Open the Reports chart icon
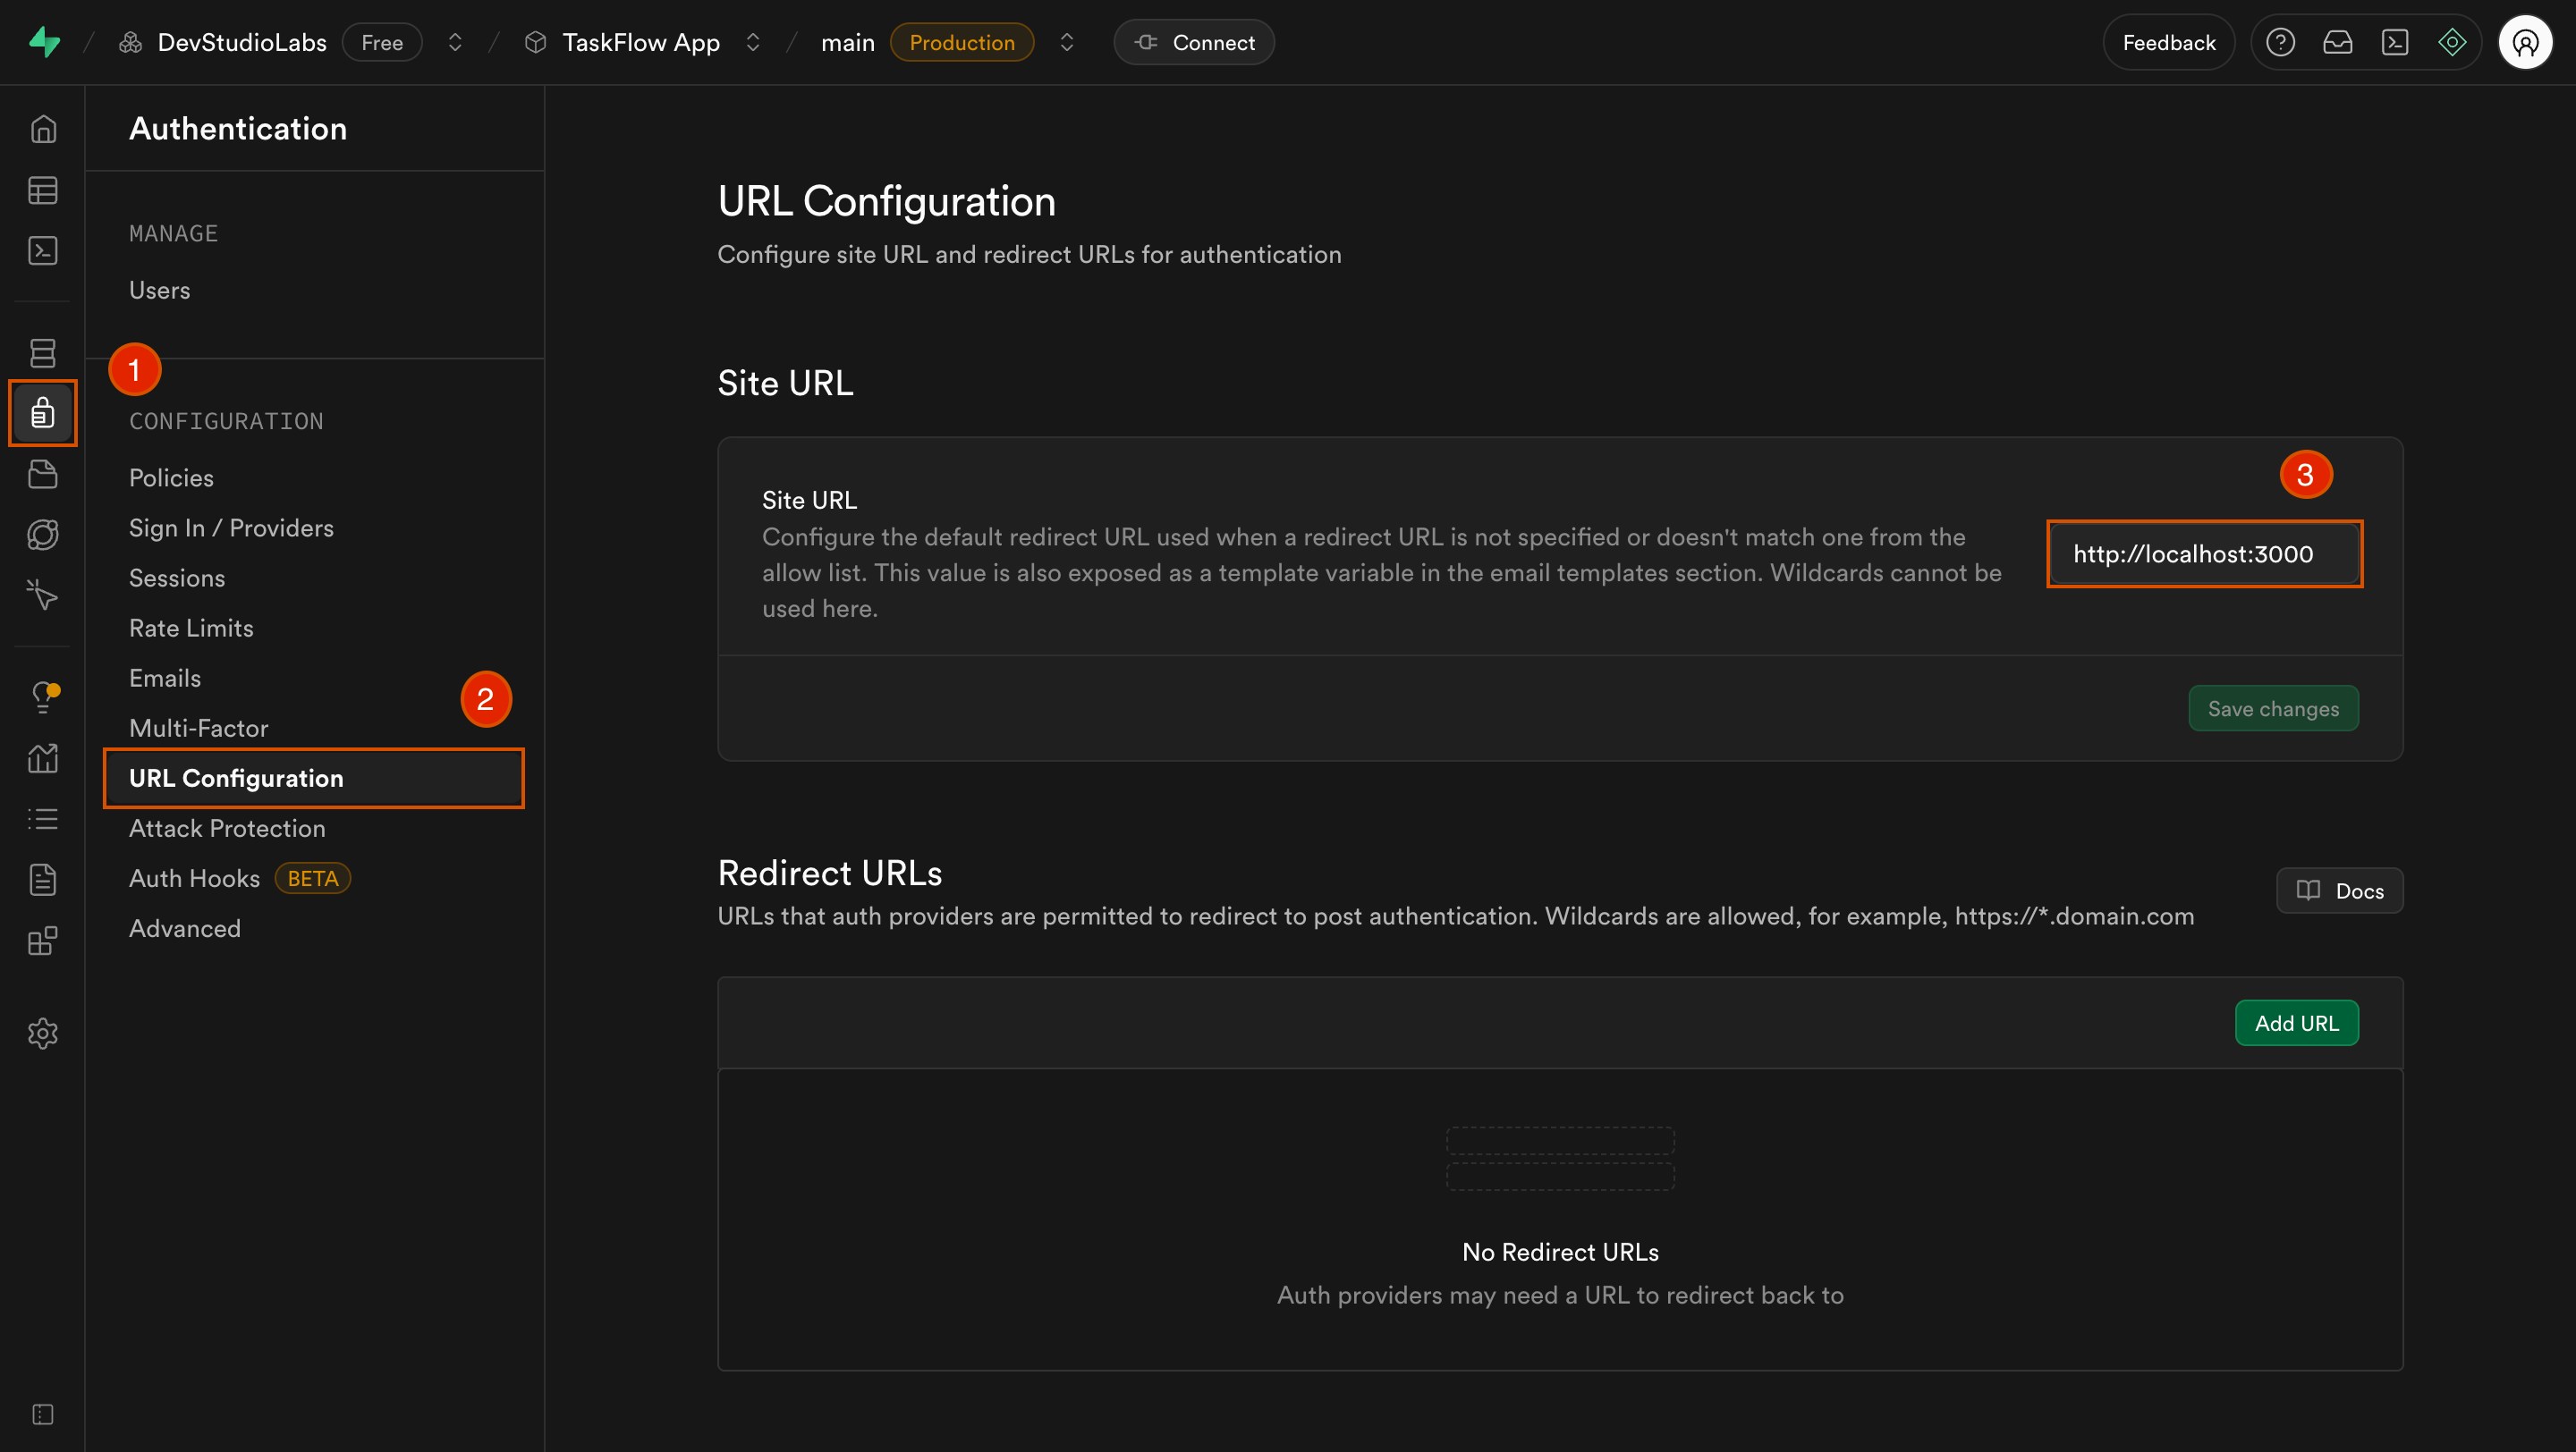Screen dimensions: 2576x1452 (x=43, y=757)
